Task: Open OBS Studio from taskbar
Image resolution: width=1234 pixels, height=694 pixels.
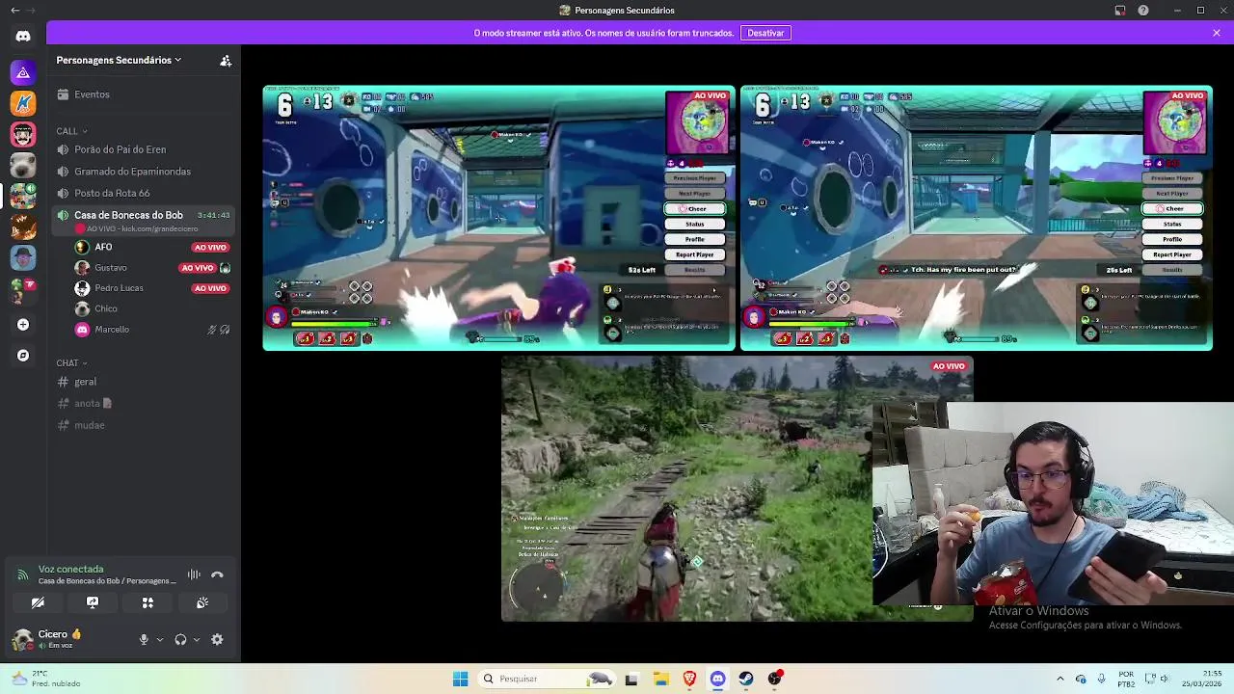Action: pos(775,679)
